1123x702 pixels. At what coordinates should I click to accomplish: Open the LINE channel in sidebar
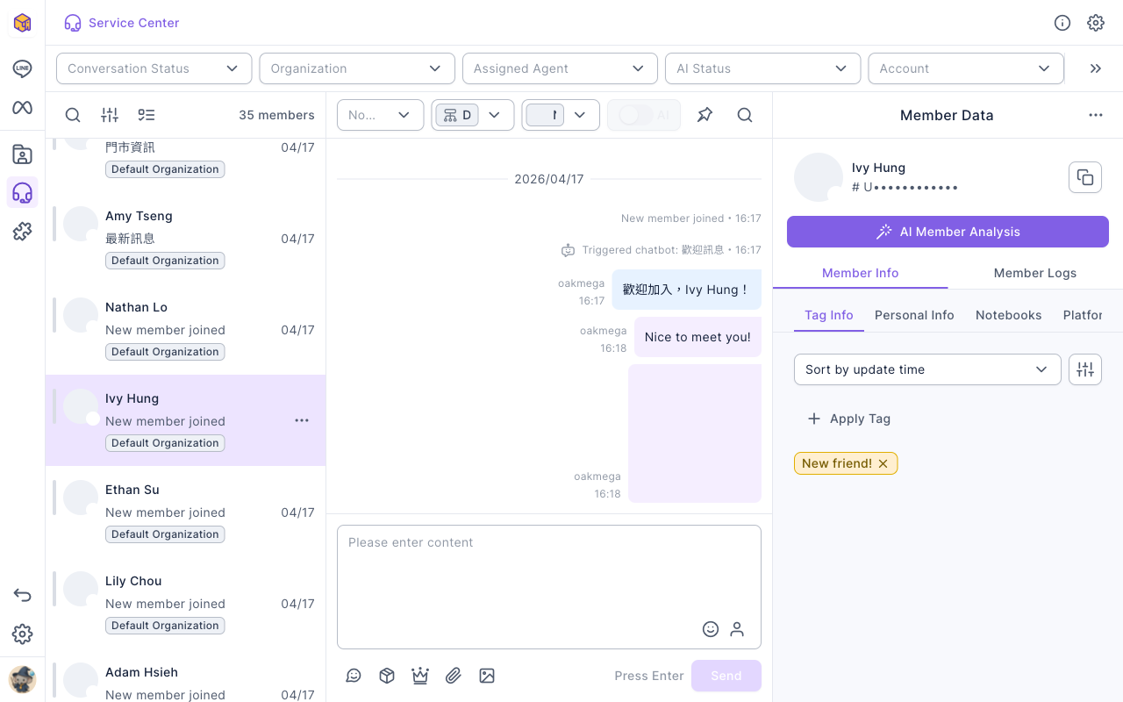coord(22,68)
